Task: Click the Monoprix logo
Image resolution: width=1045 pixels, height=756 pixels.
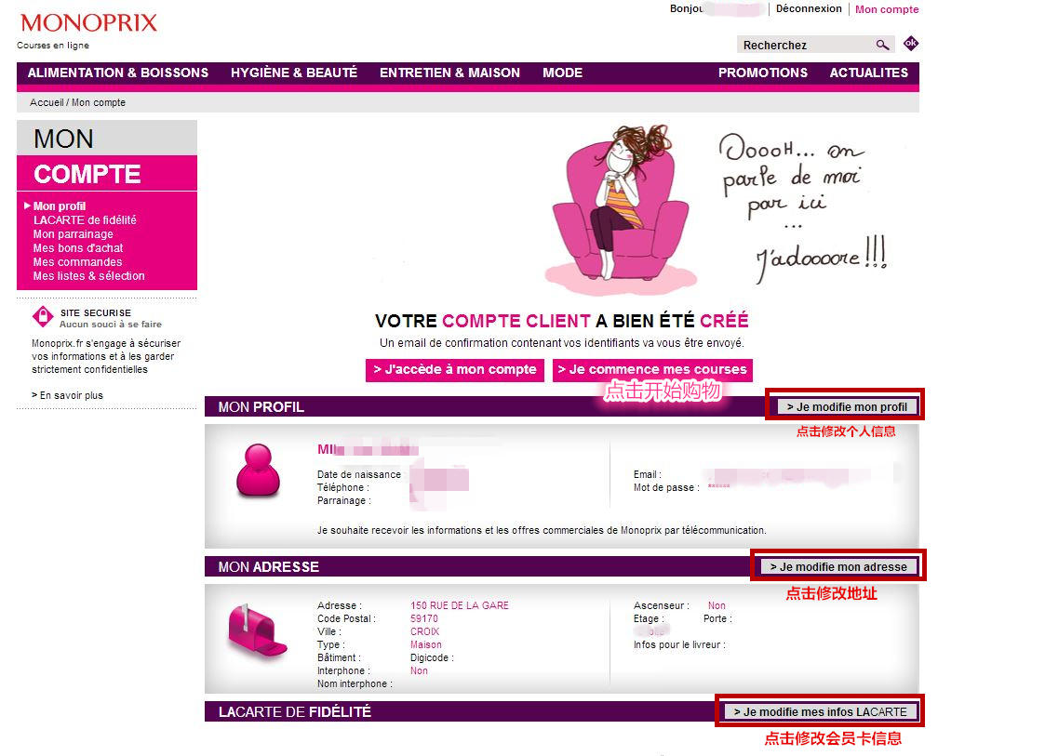Action: (x=88, y=22)
